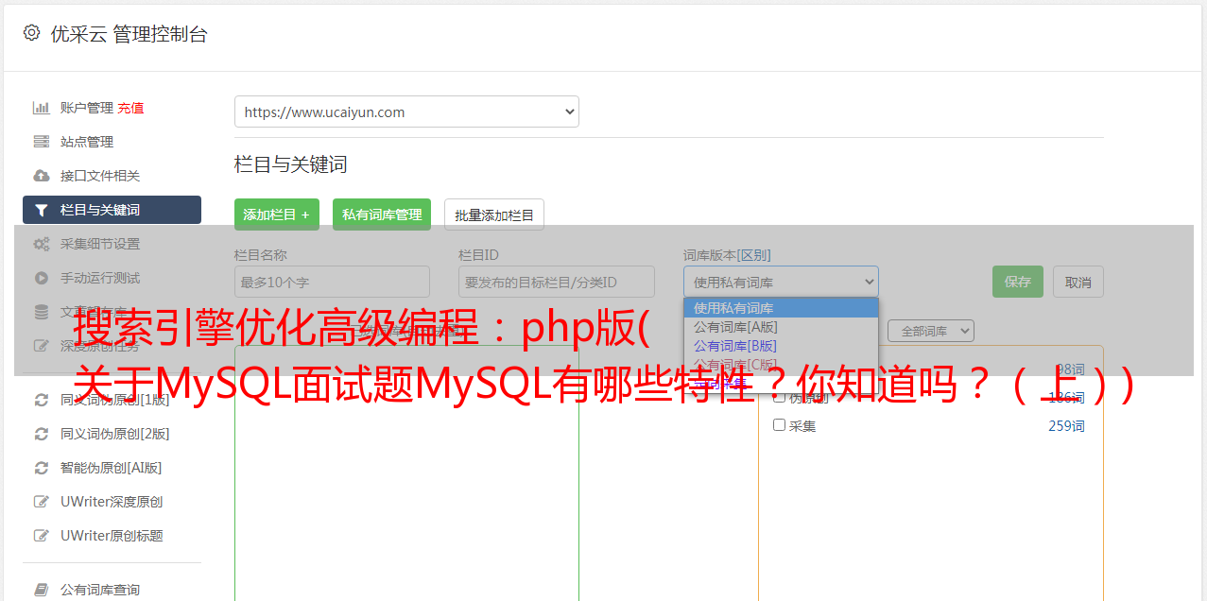Open 智能伪原创[AI版] sidebar entry

pos(112,468)
